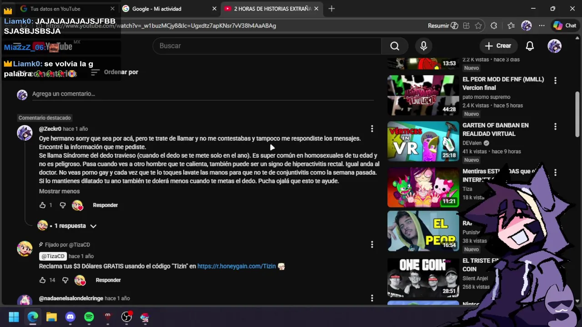Screen dimensions: 582x327
Task: Heart the pinned @TizaCD comment
Action: pos(80,280)
